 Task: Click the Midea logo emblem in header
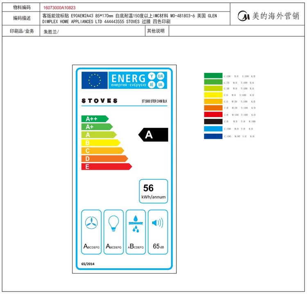tap(244, 16)
